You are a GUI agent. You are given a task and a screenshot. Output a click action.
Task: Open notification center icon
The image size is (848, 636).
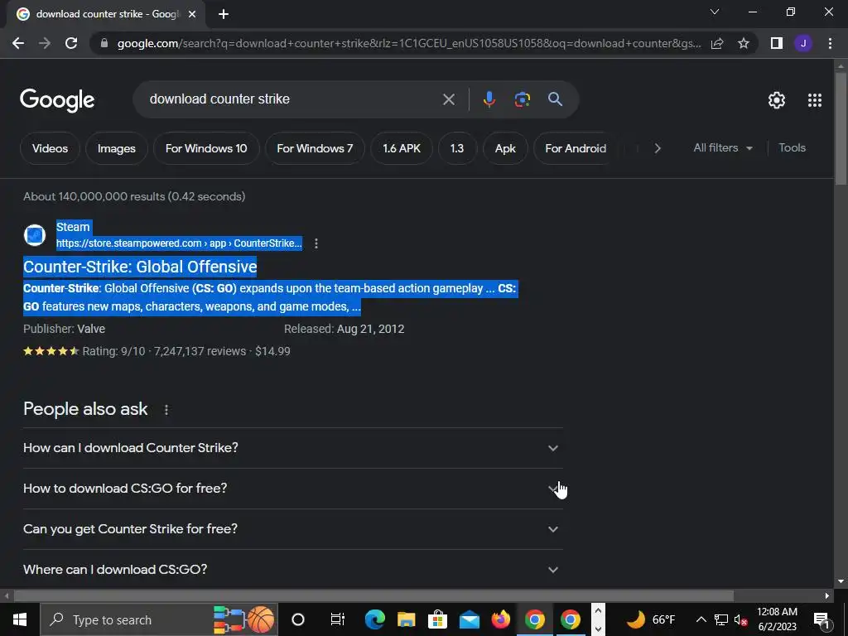[x=821, y=619]
